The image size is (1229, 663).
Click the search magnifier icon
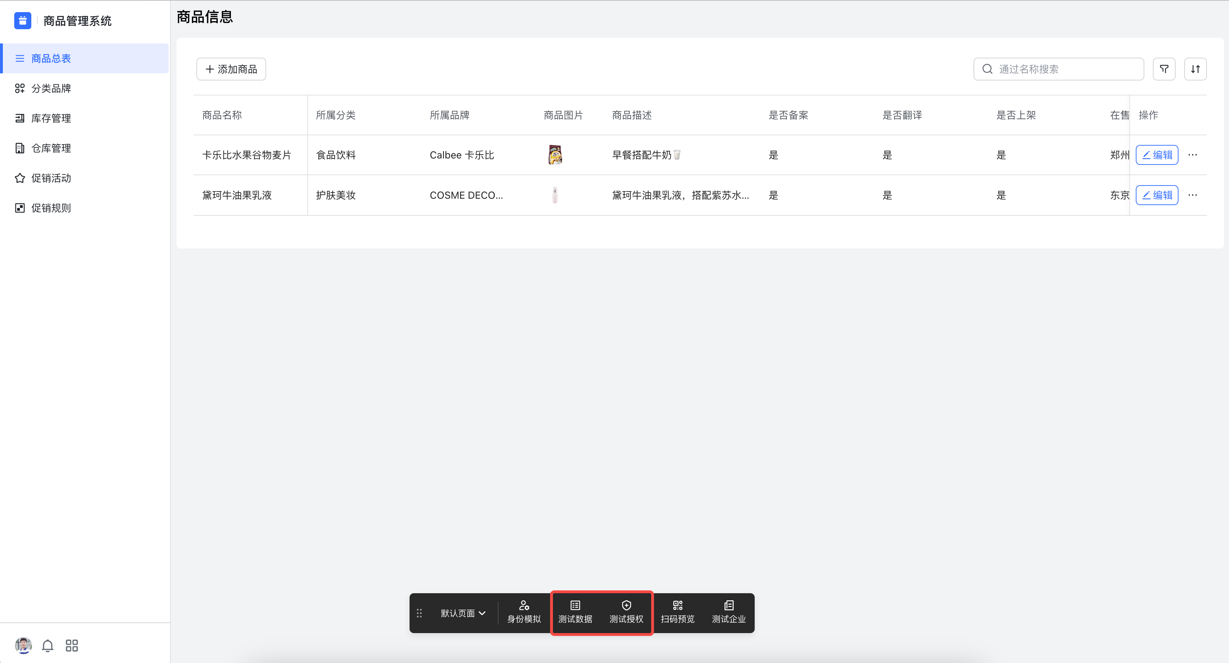[x=987, y=69]
